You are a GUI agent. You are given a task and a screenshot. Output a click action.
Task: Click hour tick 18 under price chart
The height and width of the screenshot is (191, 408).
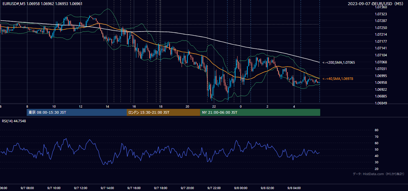pos(161,106)
